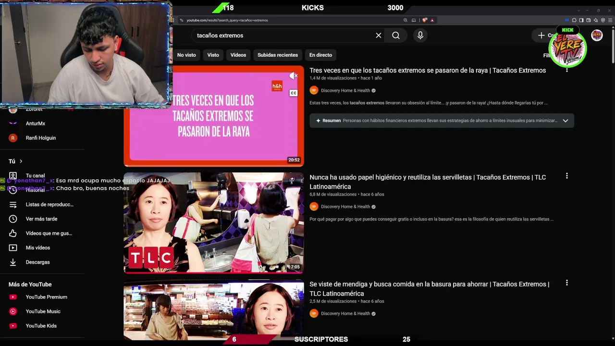
Task: Open video titled 'Nunca ha usado papel higiénico'
Action: click(x=428, y=182)
